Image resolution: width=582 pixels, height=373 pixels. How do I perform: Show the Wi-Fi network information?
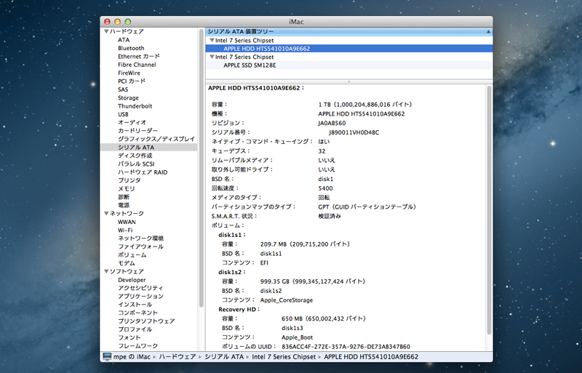(x=125, y=230)
